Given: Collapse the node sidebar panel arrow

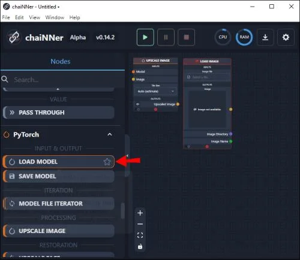Looking at the screenshot, I should (127, 156).
